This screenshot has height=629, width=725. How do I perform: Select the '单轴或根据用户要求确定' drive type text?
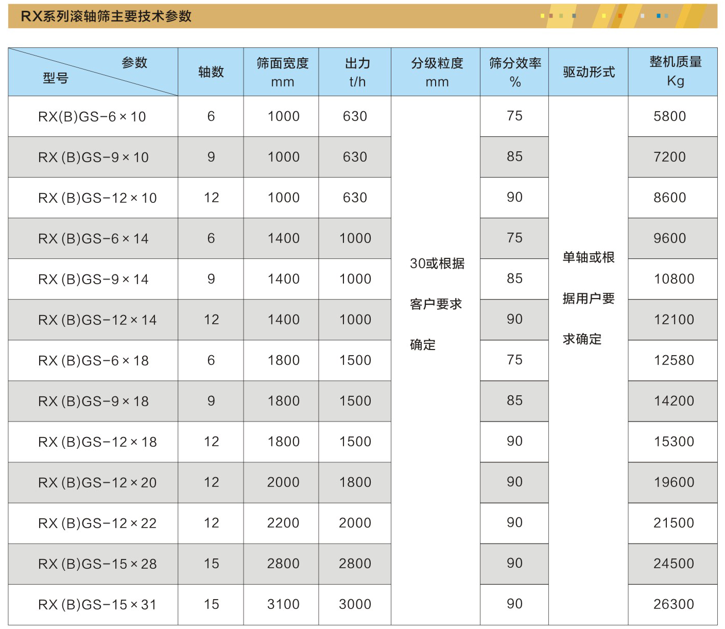point(589,298)
